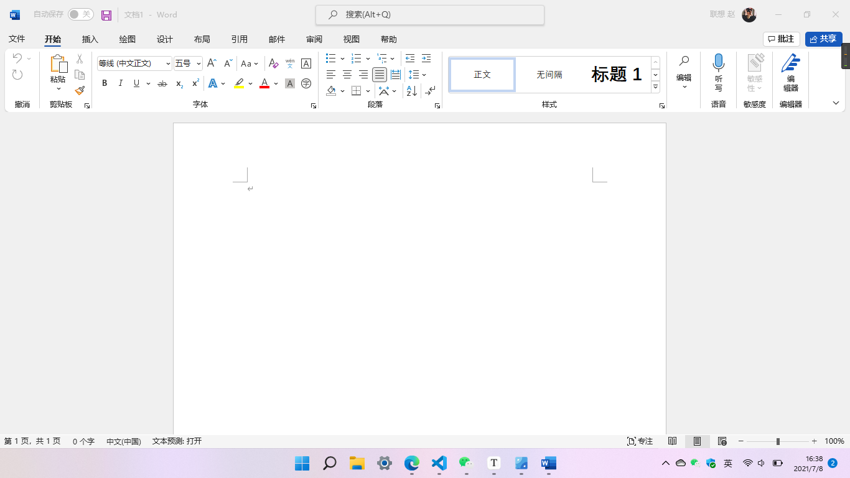
Task: Clear all formatting with the eraser icon
Action: click(x=273, y=63)
